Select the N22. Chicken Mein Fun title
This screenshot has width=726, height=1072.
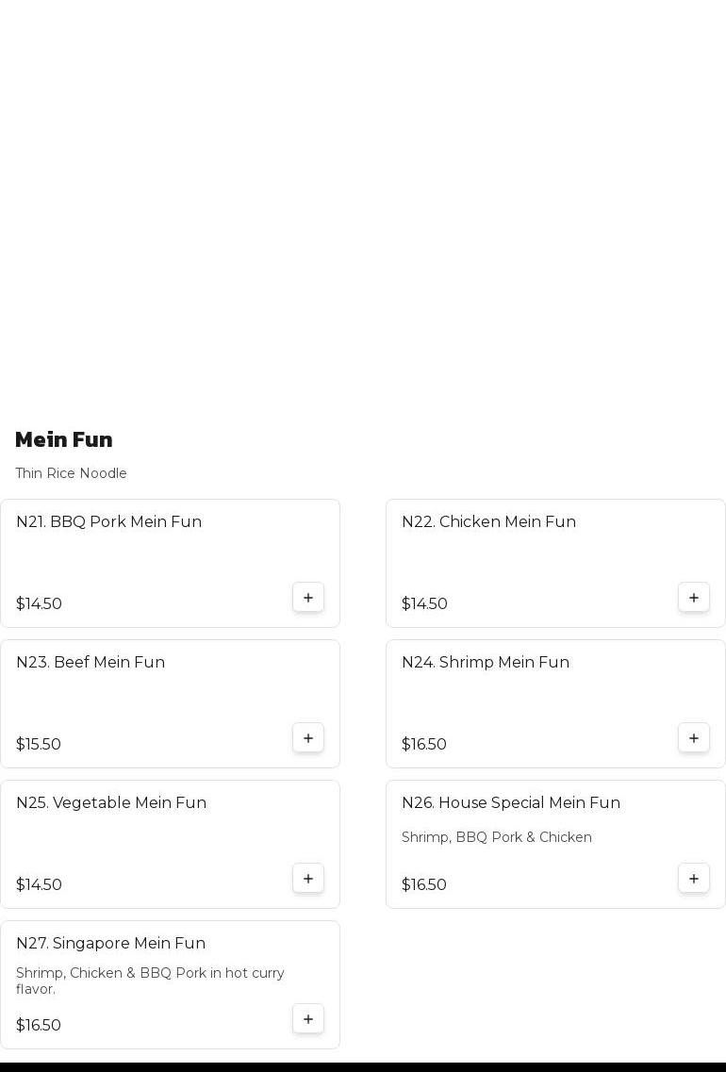[488, 522]
